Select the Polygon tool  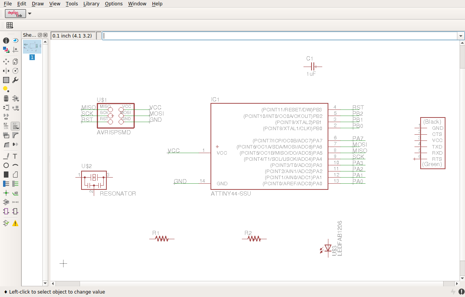pos(15,175)
